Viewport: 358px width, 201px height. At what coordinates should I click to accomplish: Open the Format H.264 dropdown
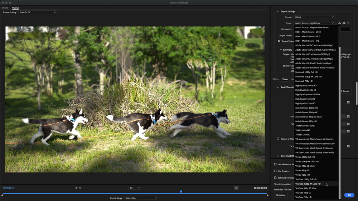(314, 17)
